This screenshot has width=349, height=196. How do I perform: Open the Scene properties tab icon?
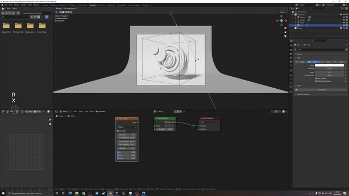click(x=291, y=62)
